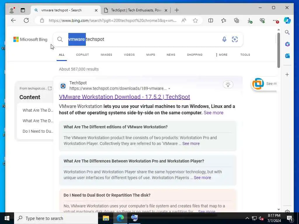Click TechSpot site favicon in result

click(x=63, y=86)
